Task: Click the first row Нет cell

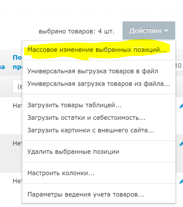Action: [17, 106]
